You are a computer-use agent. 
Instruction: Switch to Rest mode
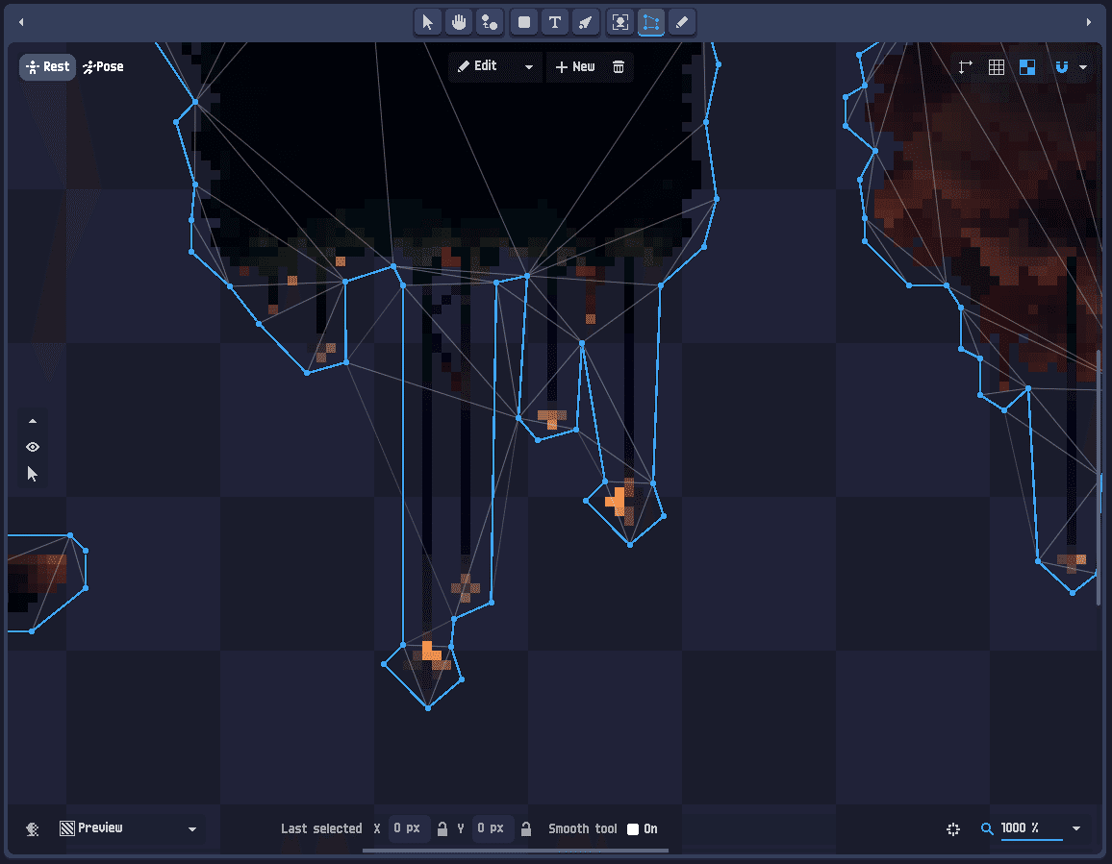click(47, 66)
